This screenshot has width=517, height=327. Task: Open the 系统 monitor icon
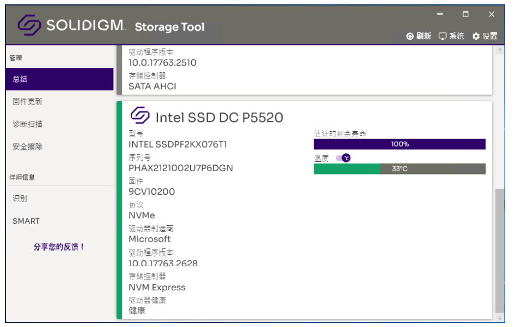tap(442, 36)
